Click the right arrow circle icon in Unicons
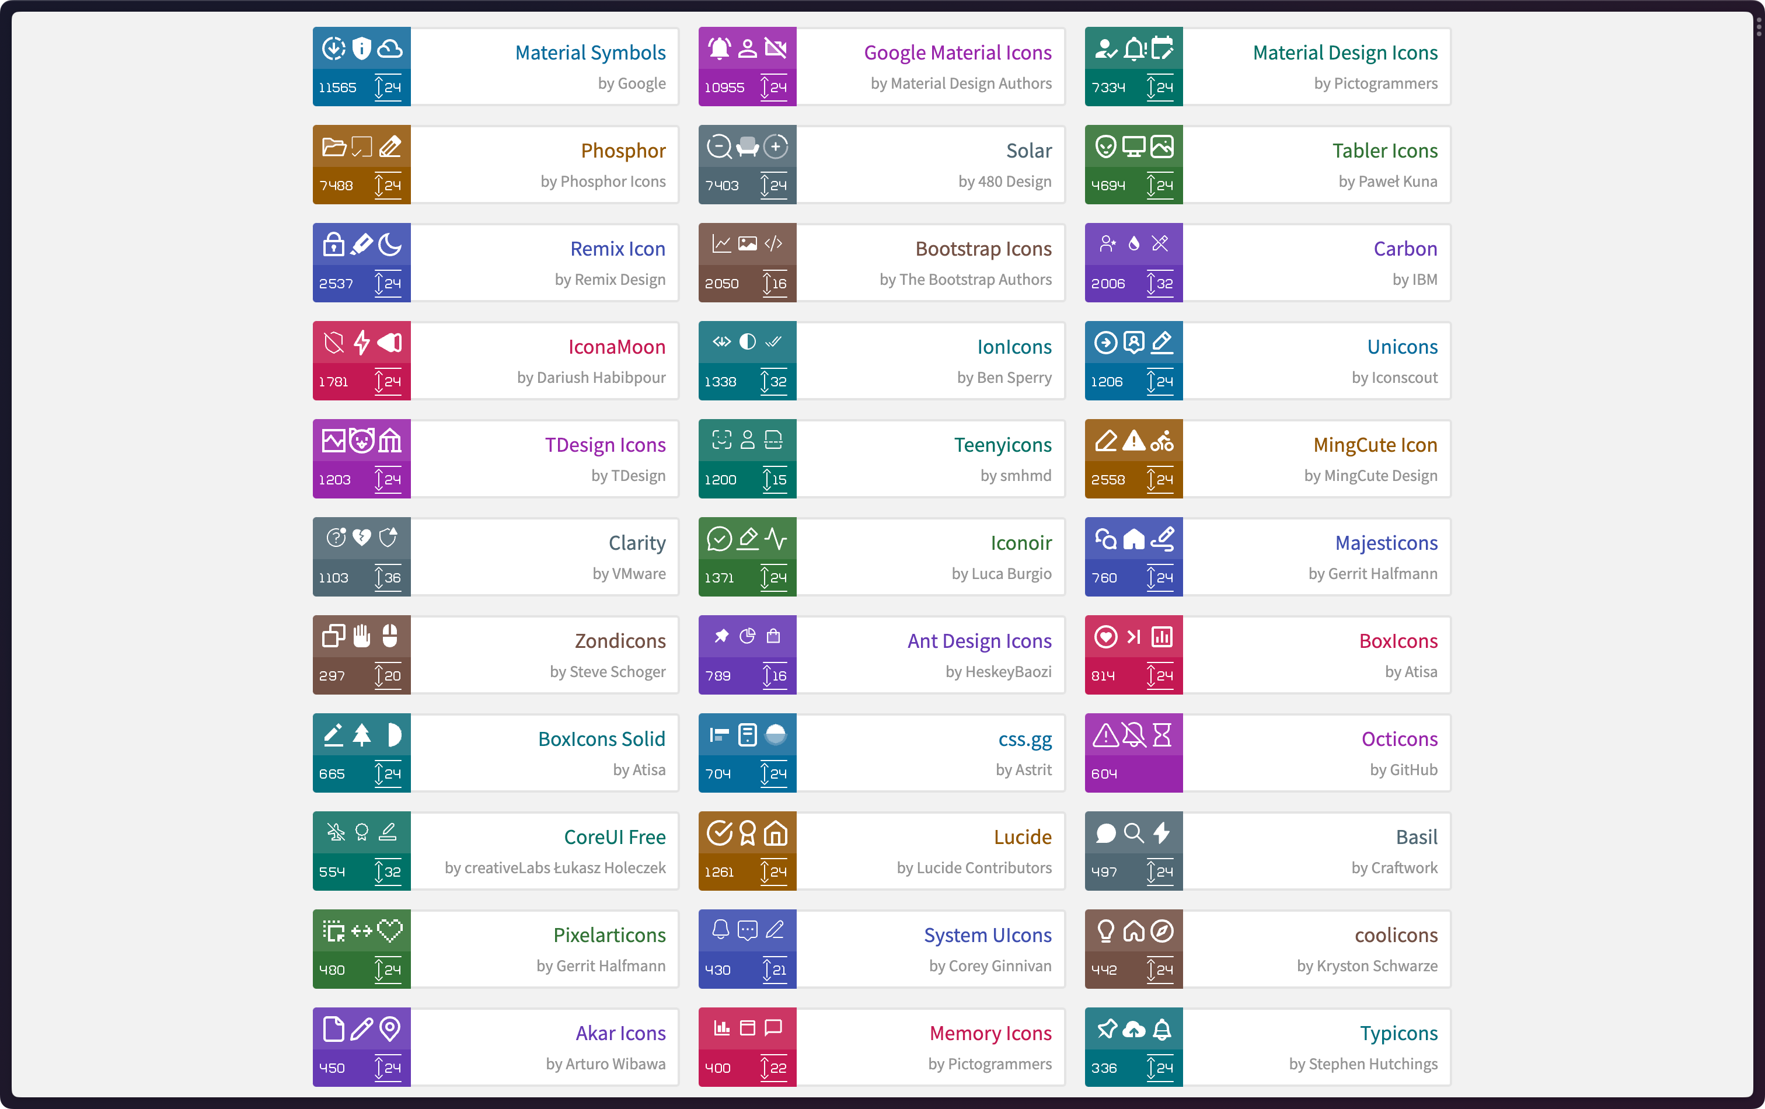 coord(1105,342)
